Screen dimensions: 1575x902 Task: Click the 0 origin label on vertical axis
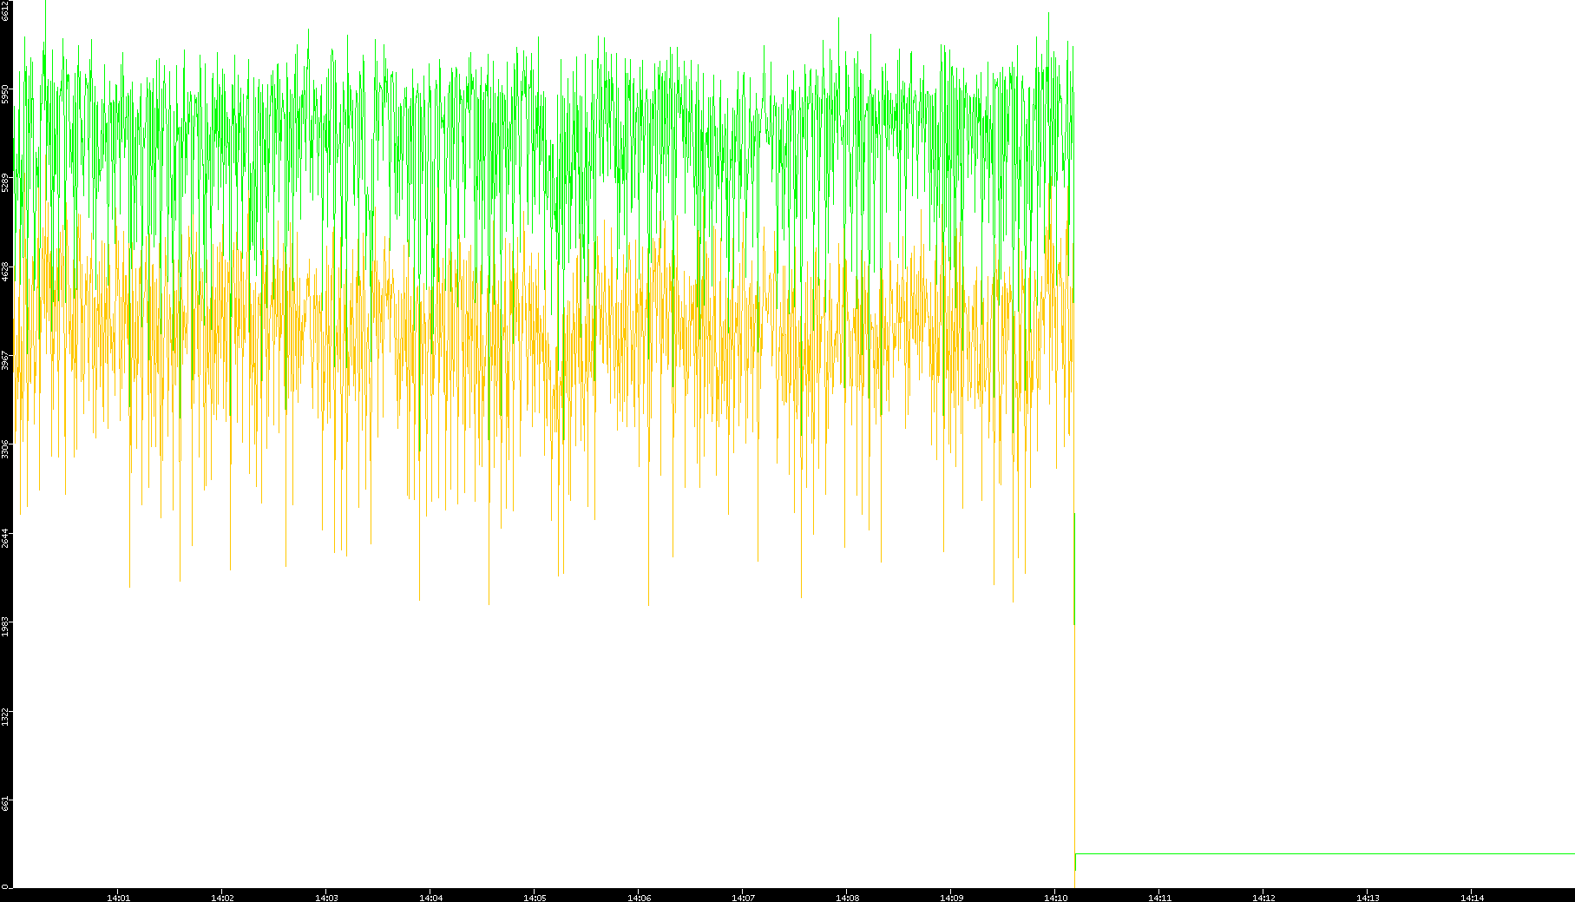pyautogui.click(x=4, y=886)
